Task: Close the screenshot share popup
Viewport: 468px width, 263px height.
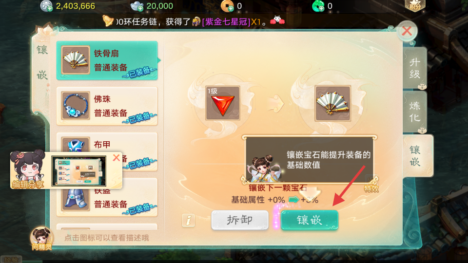Action: (117, 158)
